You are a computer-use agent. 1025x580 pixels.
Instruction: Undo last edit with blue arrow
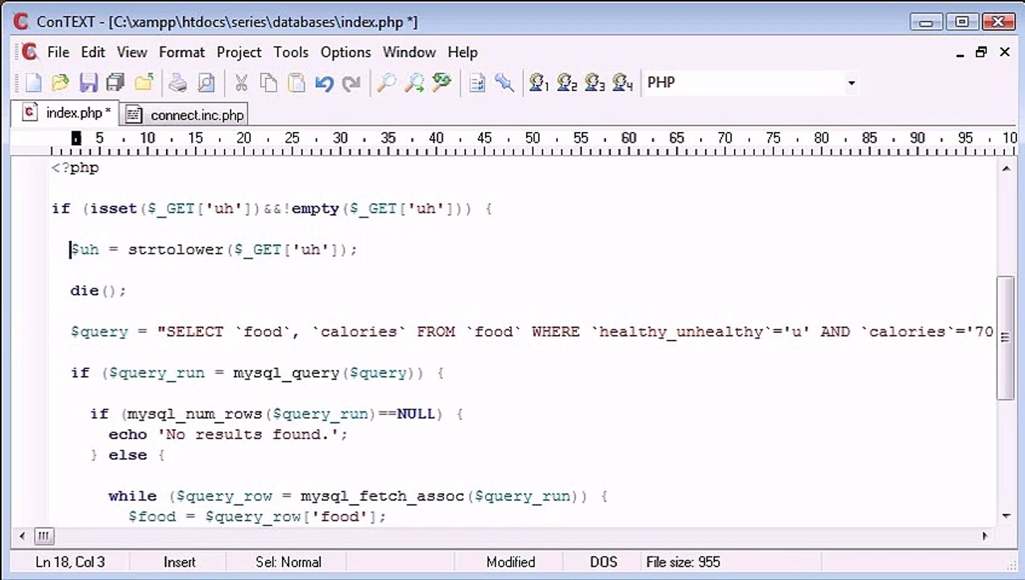[x=324, y=82]
